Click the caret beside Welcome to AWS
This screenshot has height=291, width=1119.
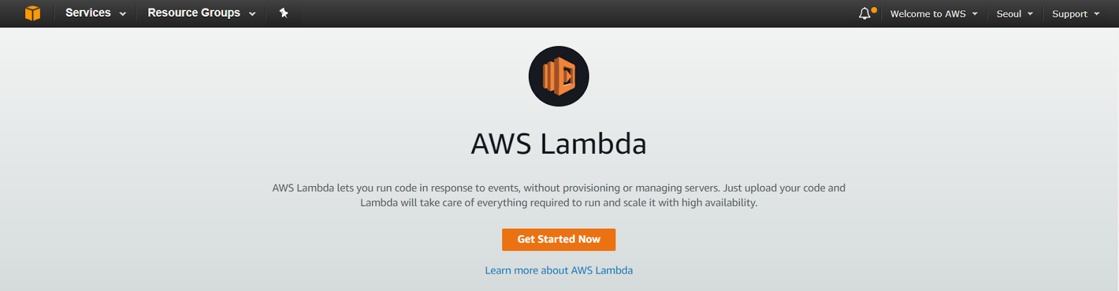coord(975,14)
